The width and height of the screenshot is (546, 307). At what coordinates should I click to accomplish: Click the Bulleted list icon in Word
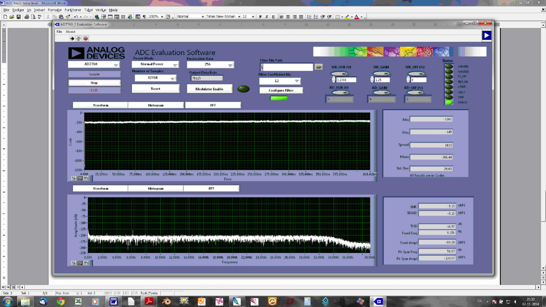pyautogui.click(x=316, y=17)
